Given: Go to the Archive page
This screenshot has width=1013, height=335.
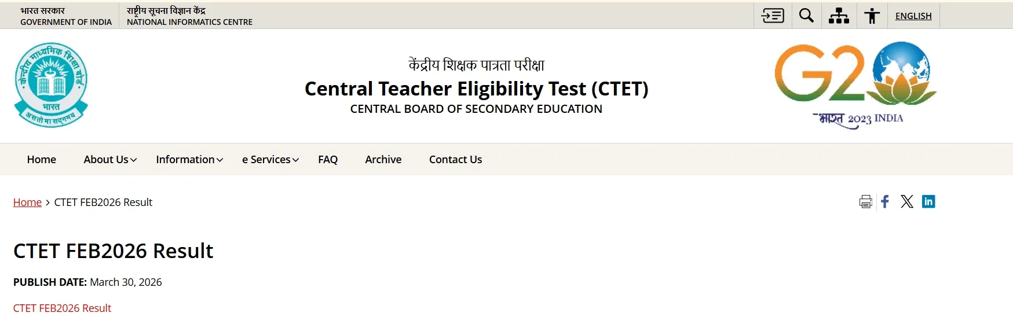Looking at the screenshot, I should coord(383,159).
